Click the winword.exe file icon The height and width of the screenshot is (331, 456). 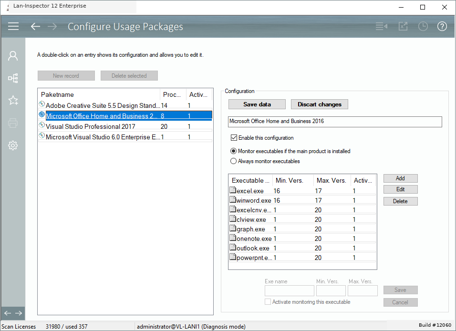(x=233, y=199)
